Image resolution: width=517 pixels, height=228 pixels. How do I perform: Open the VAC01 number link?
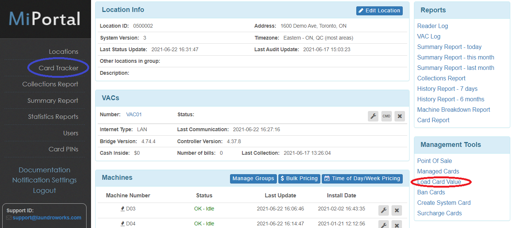click(134, 115)
